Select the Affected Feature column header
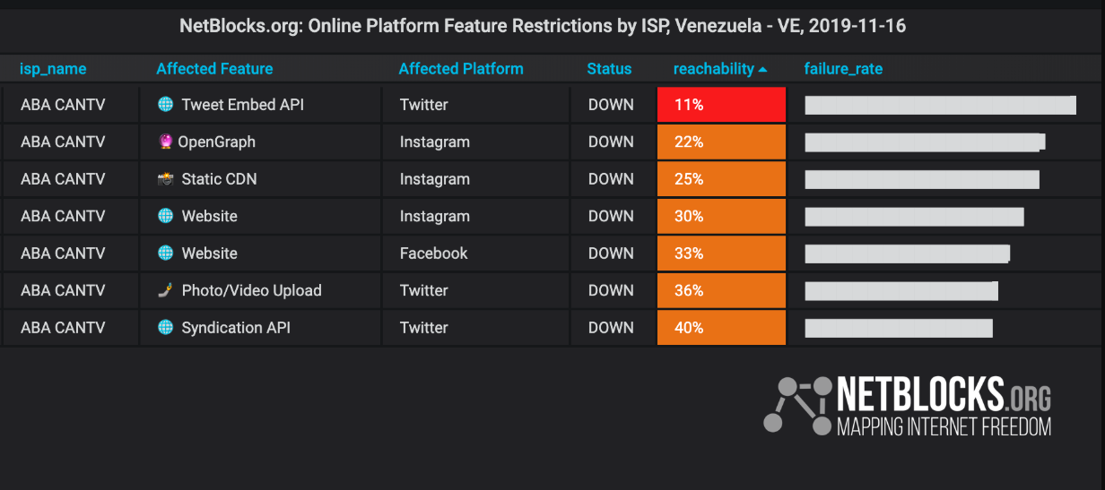This screenshot has height=490, width=1105. pos(214,69)
